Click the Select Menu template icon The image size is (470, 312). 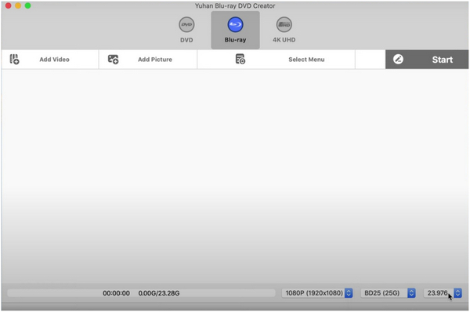[x=240, y=59]
